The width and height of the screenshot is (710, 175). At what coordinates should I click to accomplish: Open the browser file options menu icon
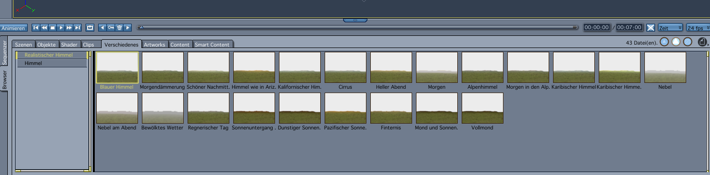pyautogui.click(x=702, y=42)
